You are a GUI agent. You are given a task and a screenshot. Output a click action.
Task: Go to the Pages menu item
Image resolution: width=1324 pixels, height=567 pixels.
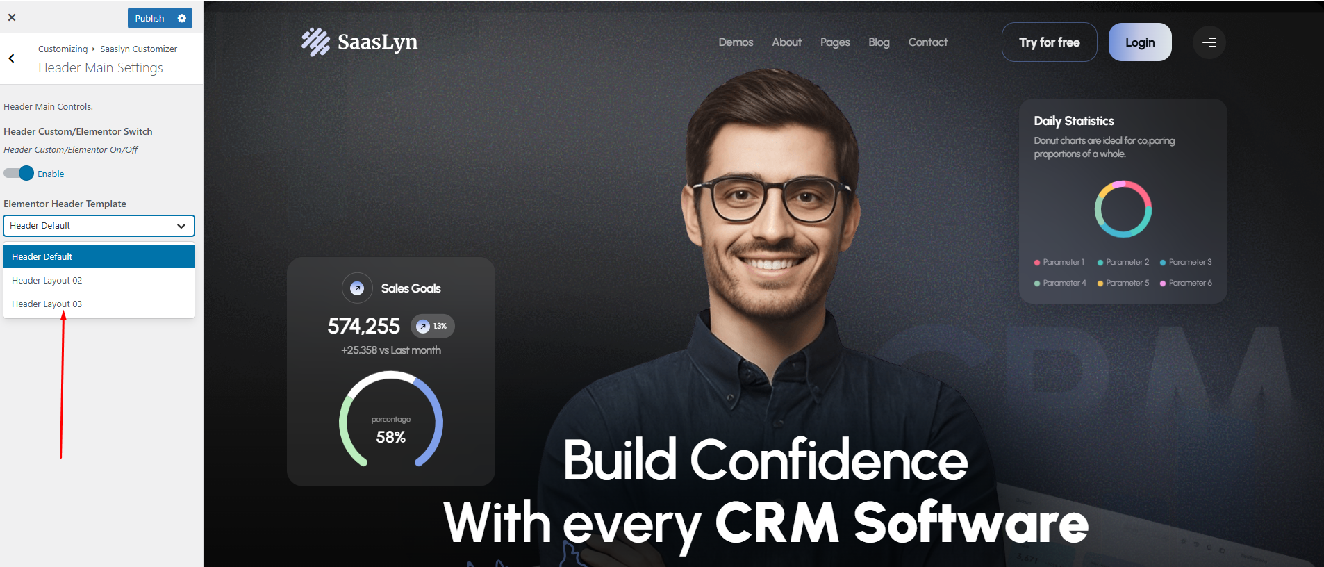pos(834,42)
